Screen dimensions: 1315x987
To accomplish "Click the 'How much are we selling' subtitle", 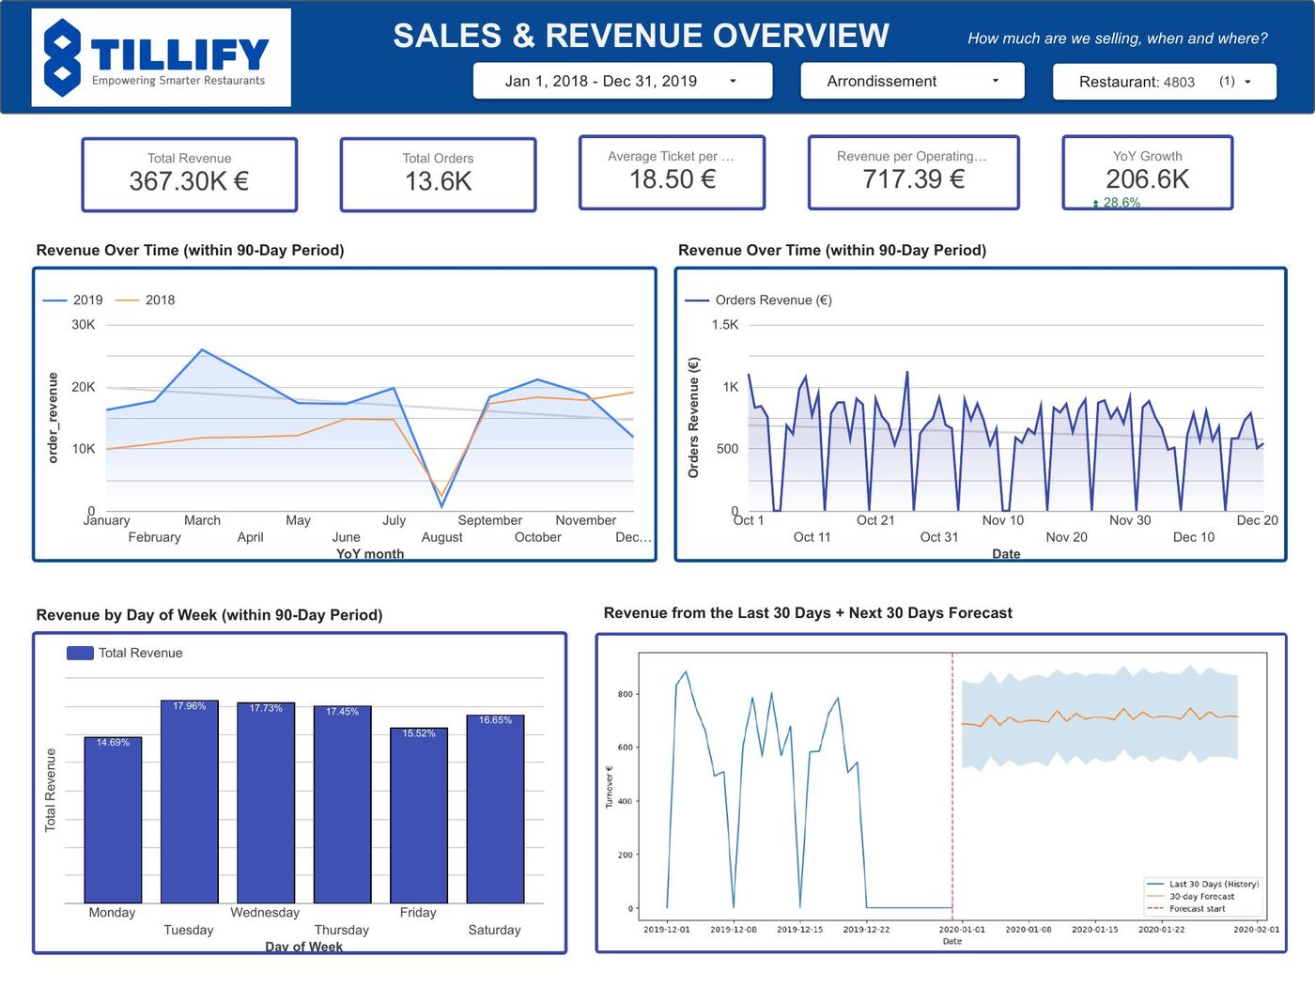I will point(1117,39).
